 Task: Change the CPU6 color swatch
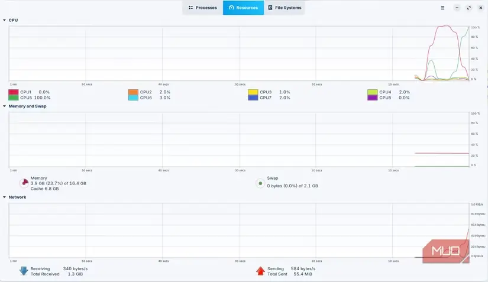pos(133,98)
